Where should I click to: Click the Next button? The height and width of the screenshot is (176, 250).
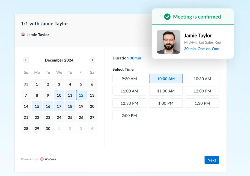[212, 160]
